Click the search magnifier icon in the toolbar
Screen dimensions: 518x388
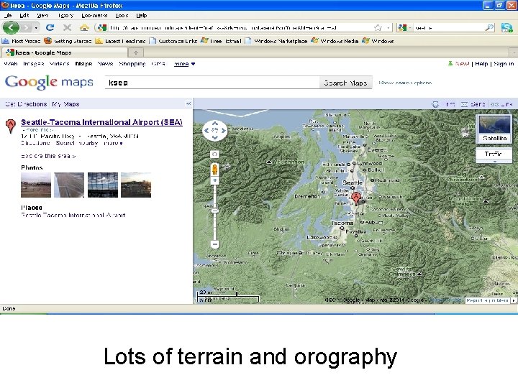489,28
